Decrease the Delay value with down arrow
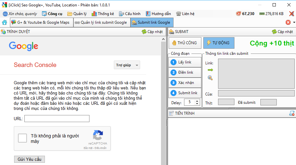The image size is (296, 165). point(197,103)
